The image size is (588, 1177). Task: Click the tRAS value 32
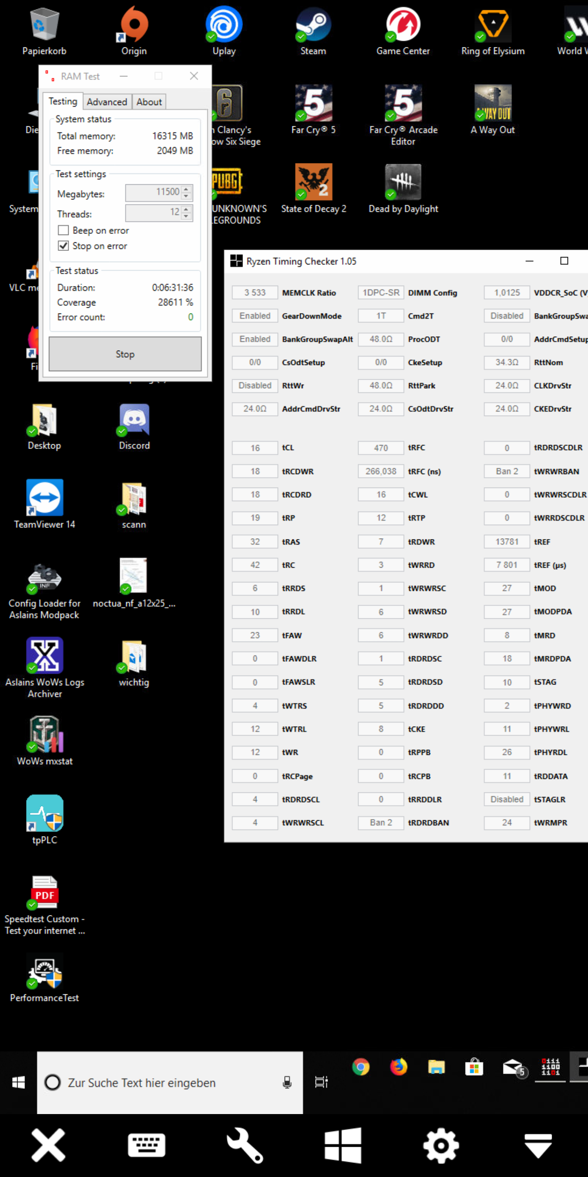coord(255,542)
